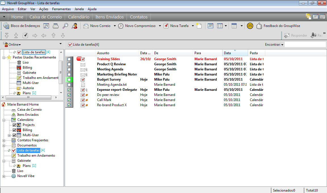Viewport: 327px width, 193px height.
Task: Create a Nova Tarefa task
Action: click(176, 26)
